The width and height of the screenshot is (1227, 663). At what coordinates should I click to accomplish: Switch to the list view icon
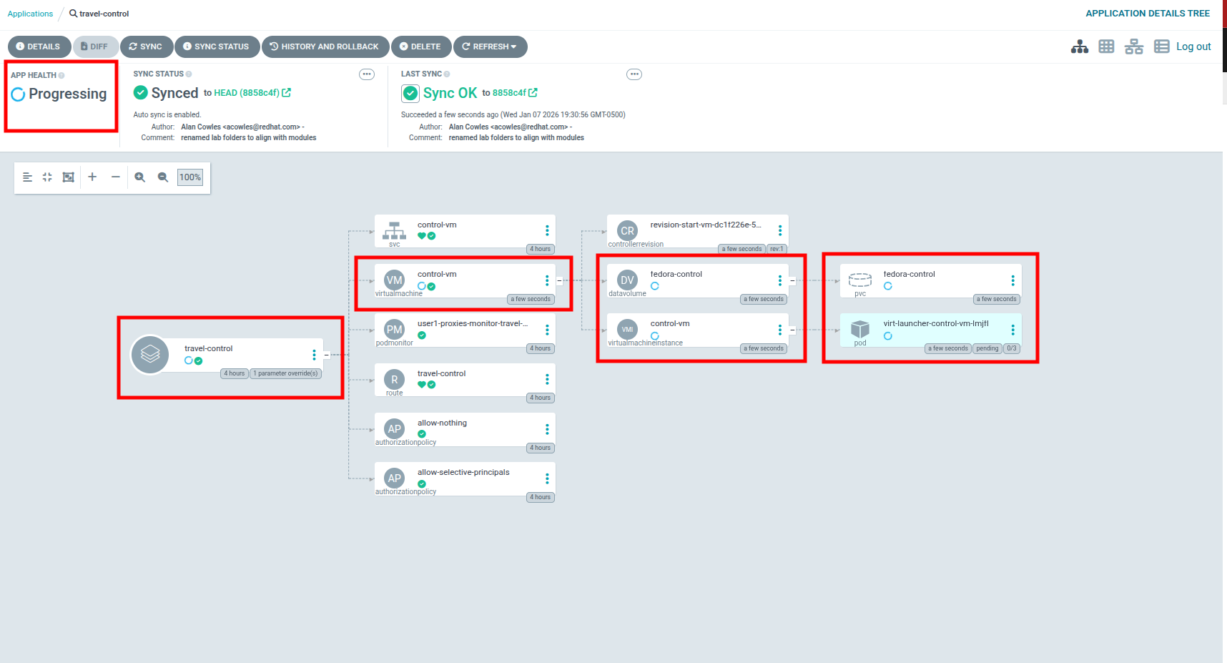tap(1161, 46)
